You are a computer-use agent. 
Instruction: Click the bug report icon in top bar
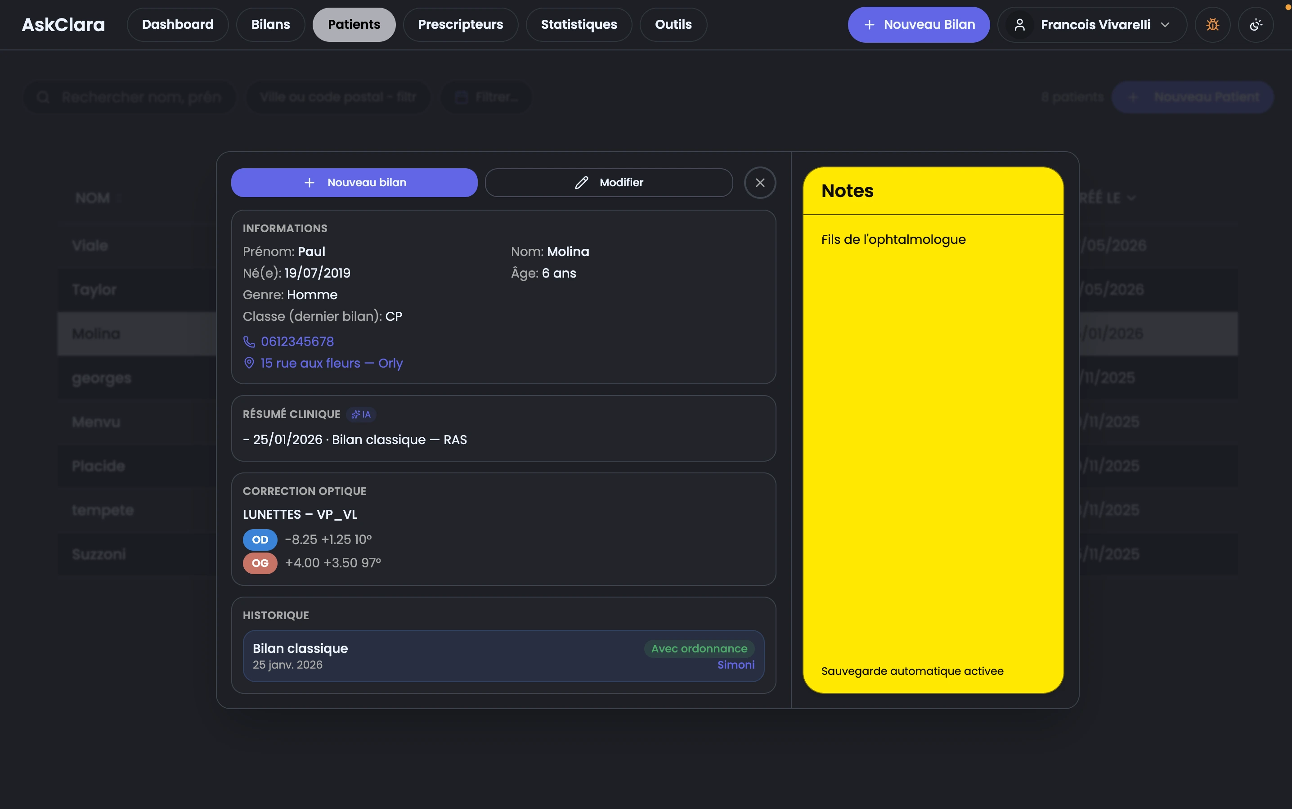pos(1212,25)
